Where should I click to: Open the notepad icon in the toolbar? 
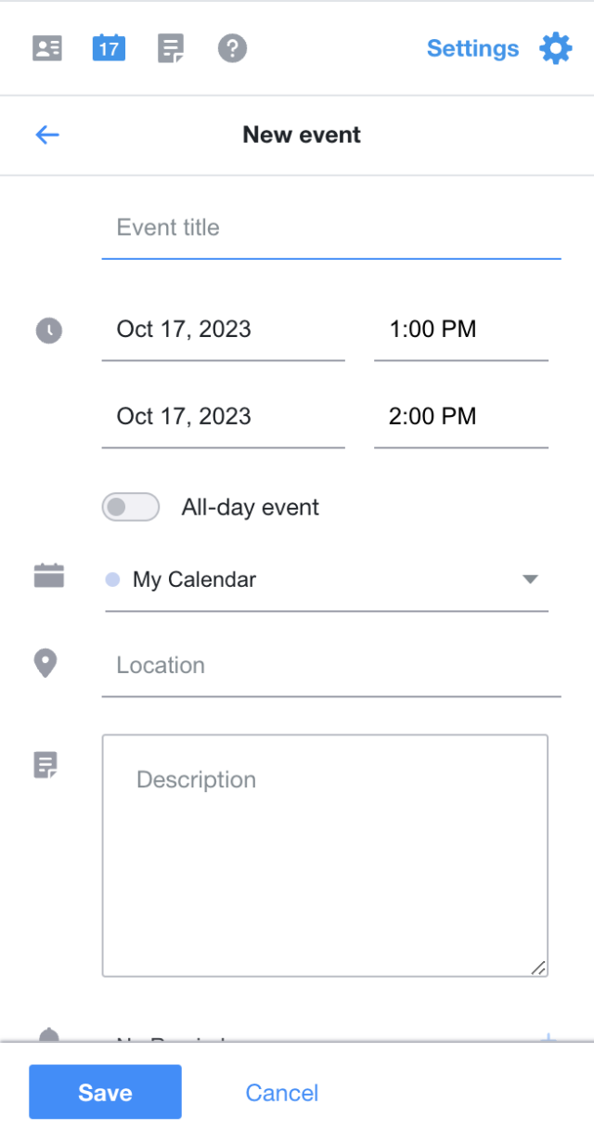point(171,47)
